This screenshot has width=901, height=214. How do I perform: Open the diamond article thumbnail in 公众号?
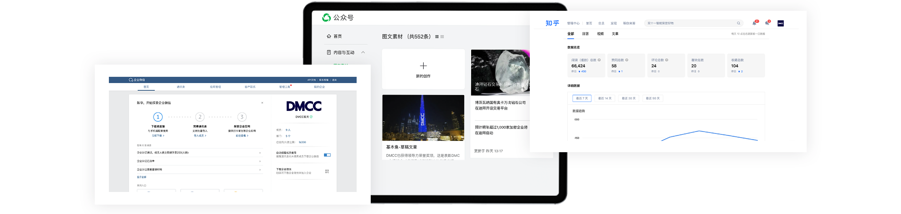click(500, 72)
